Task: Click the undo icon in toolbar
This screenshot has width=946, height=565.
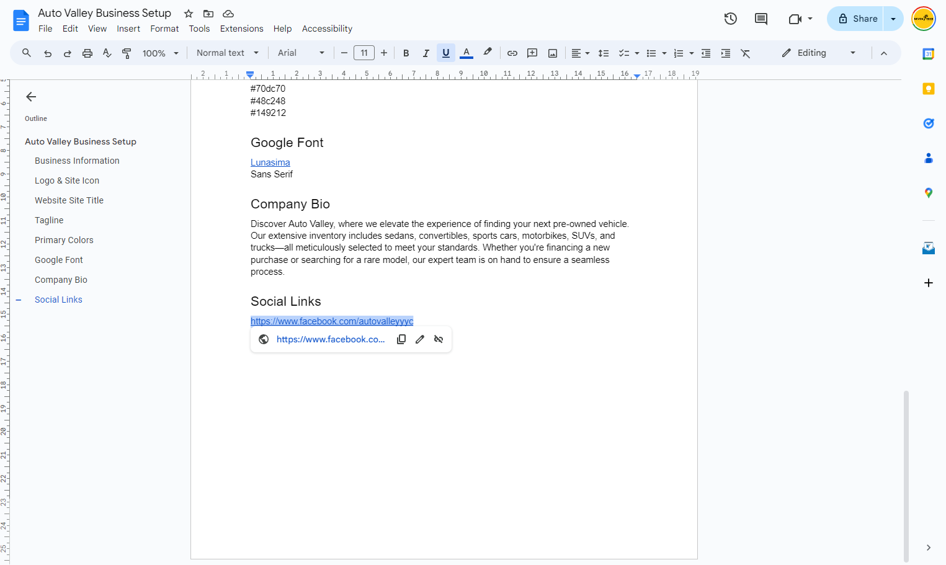Action: pyautogui.click(x=48, y=53)
